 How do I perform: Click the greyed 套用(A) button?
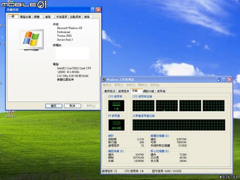pyautogui.click(x=91, y=106)
